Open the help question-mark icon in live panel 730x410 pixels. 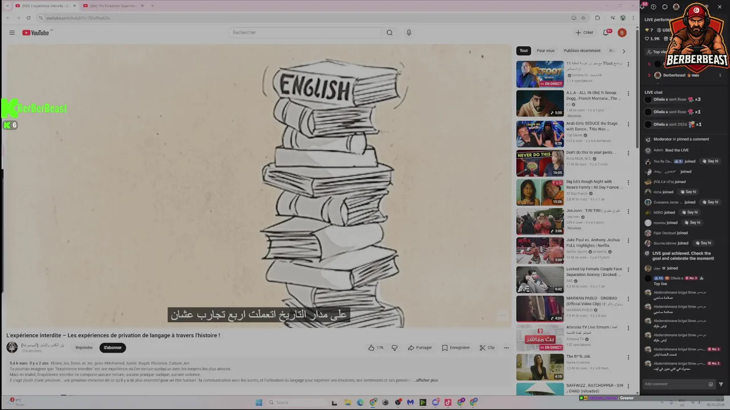(x=654, y=7)
